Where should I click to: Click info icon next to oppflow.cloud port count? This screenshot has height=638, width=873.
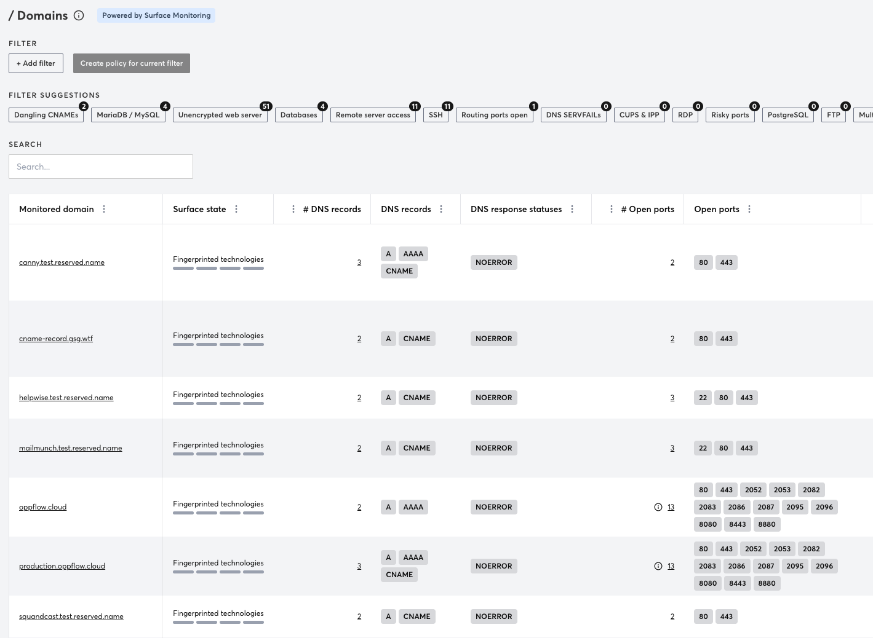[x=658, y=507]
